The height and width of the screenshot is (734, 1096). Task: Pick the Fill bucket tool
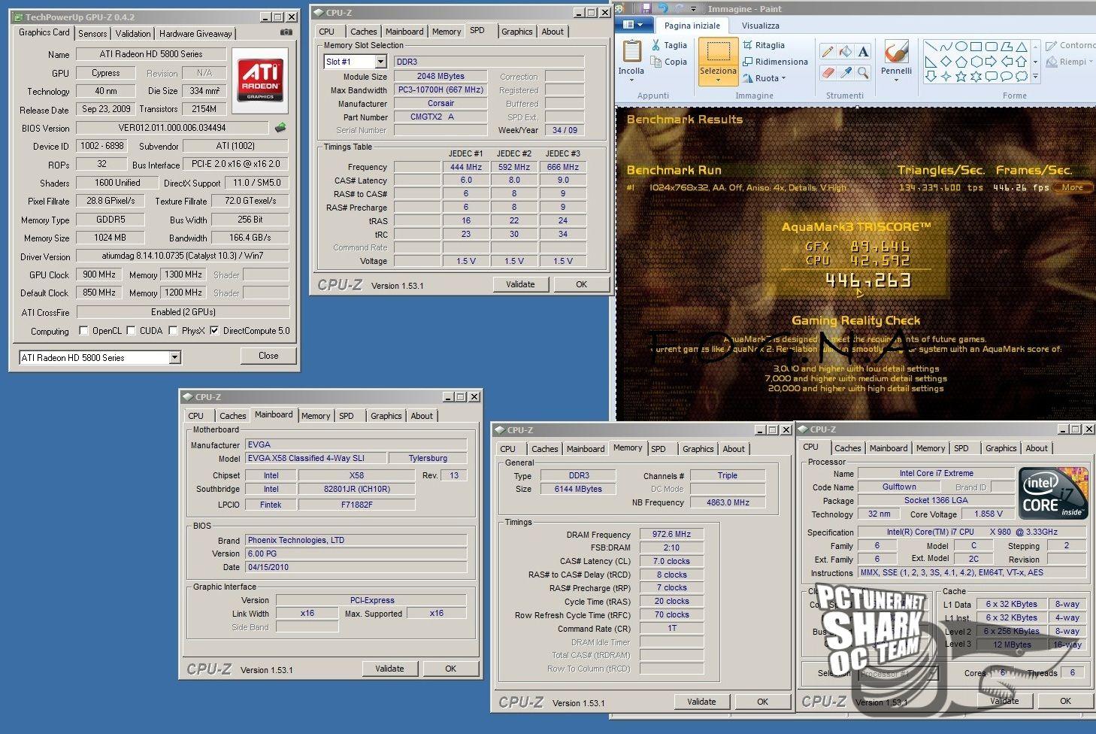tap(845, 52)
